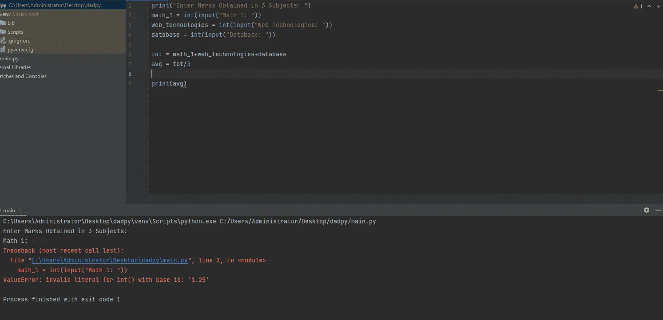Click the database assignment code line

pos(214,35)
